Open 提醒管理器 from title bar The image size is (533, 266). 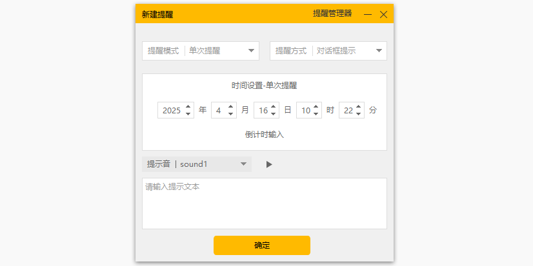(332, 14)
